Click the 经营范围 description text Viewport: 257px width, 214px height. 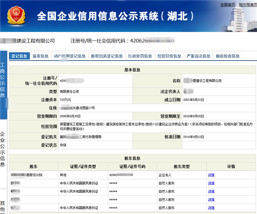tap(156, 126)
